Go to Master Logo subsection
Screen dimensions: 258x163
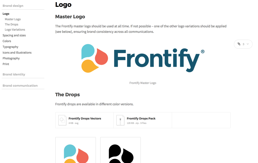pyautogui.click(x=13, y=19)
